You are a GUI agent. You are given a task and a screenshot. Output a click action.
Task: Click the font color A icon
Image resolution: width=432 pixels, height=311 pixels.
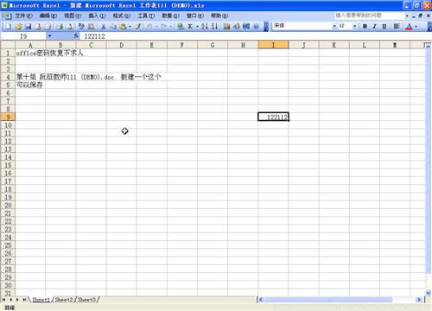point(409,27)
